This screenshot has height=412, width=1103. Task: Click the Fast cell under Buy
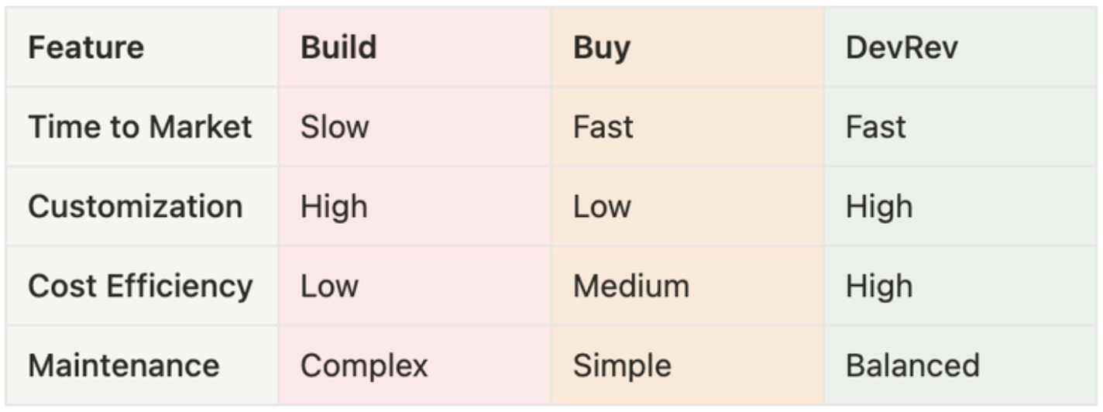click(603, 127)
